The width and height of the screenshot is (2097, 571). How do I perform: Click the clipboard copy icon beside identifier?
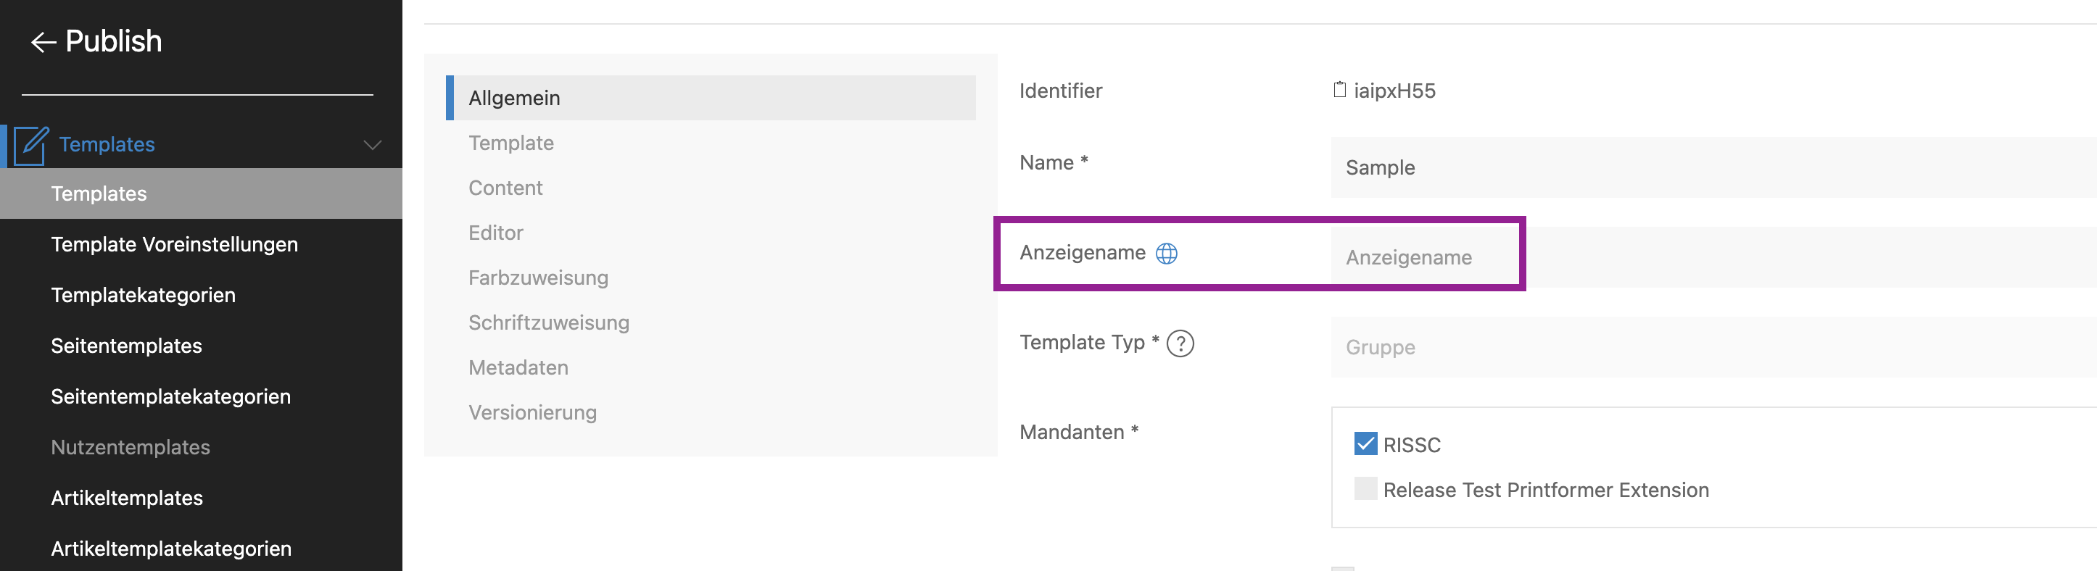1339,91
